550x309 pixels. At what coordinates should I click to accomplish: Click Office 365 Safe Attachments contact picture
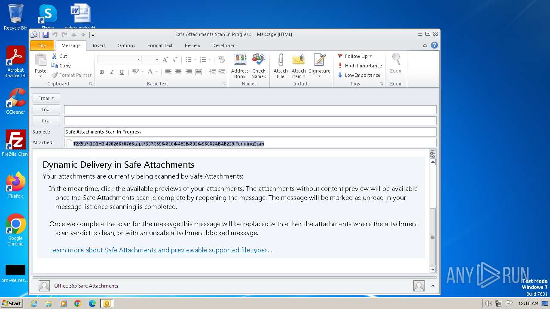coord(44,286)
